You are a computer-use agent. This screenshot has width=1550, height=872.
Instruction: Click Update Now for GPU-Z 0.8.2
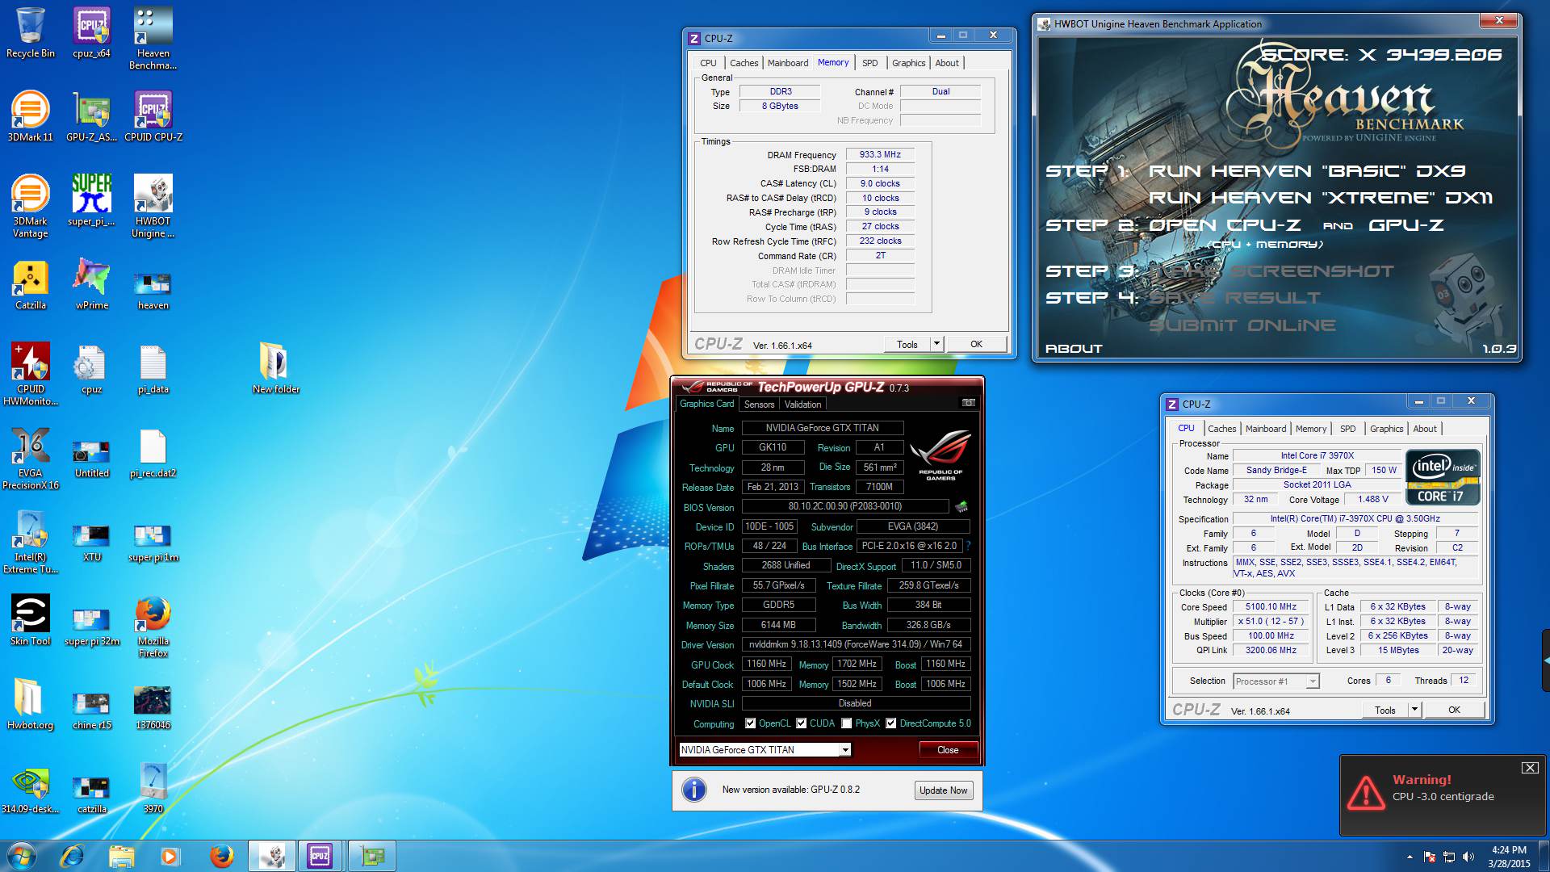943,790
